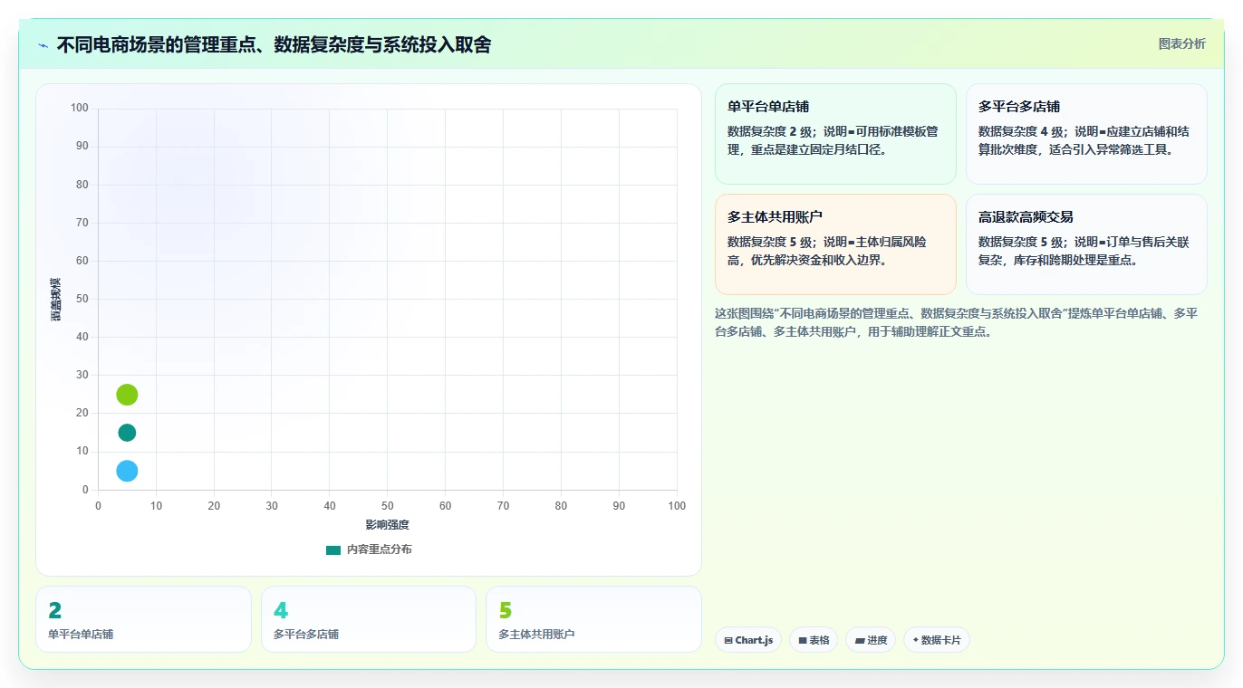
Task: Click the 图表分析 label in the header
Action: [x=1181, y=43]
